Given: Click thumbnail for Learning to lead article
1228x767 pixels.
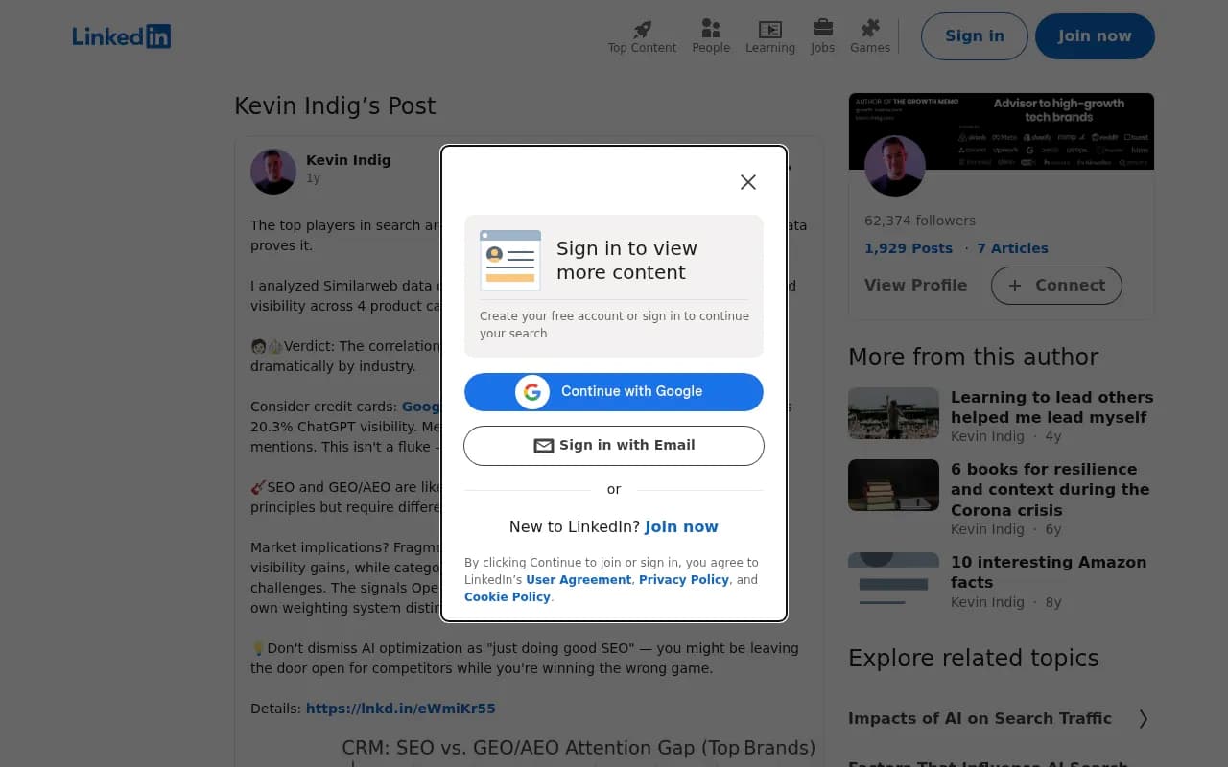Looking at the screenshot, I should point(893,413).
